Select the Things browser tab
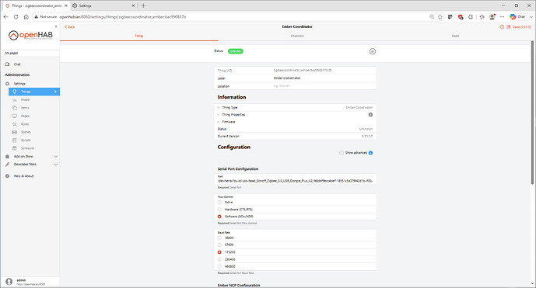The width and height of the screenshot is (536, 288). [x=37, y=5]
